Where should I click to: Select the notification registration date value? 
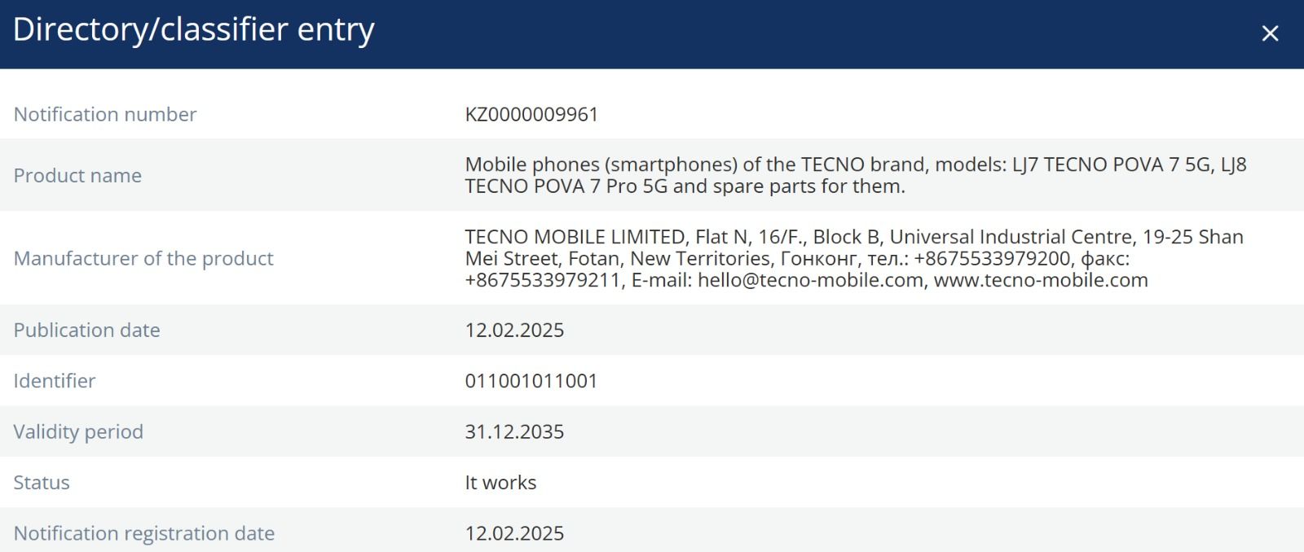(514, 533)
